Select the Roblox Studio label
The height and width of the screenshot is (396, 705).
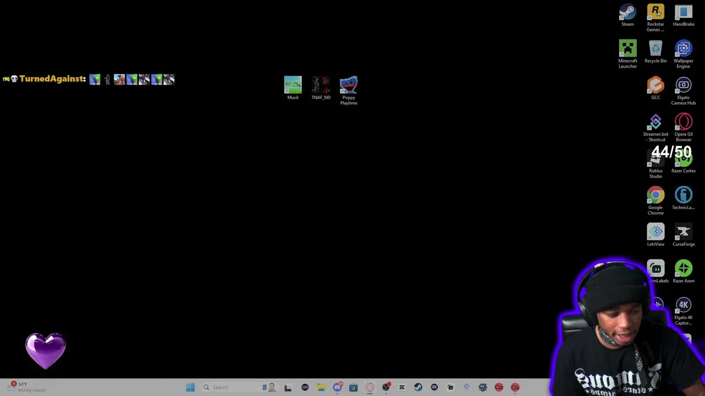(655, 173)
